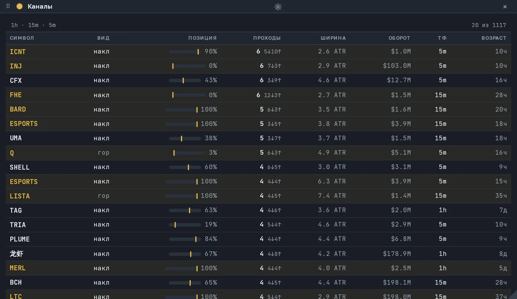
Task: Select the 15m timeframe filter
Action: (33, 25)
